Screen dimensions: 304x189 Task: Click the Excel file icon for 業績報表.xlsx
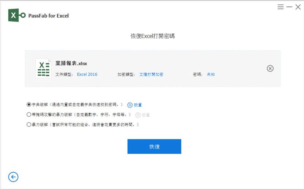click(43, 69)
